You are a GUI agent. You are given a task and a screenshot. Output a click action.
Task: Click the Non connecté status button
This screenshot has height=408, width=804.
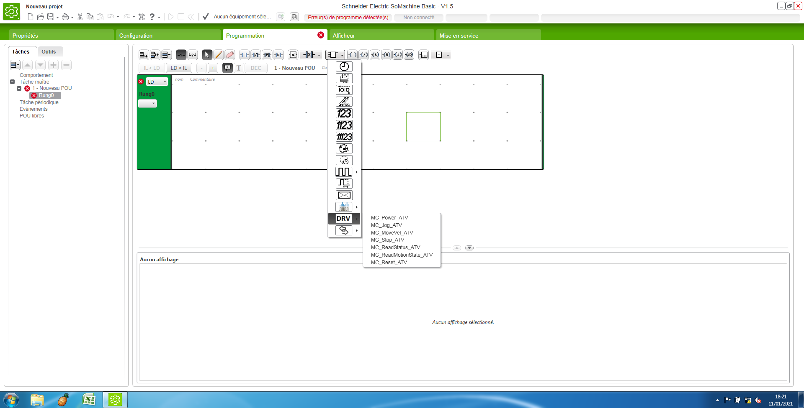click(418, 18)
